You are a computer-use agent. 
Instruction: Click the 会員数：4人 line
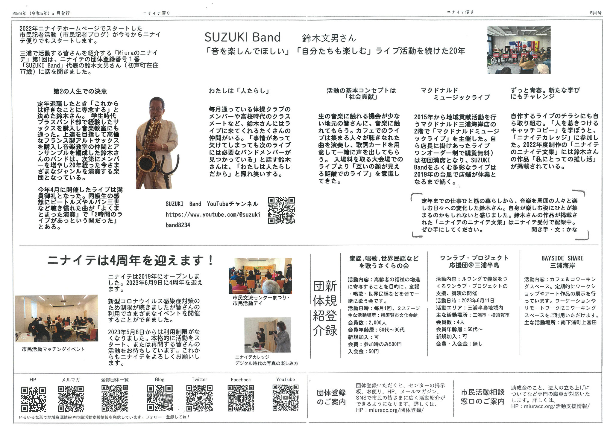pyautogui.click(x=450, y=322)
